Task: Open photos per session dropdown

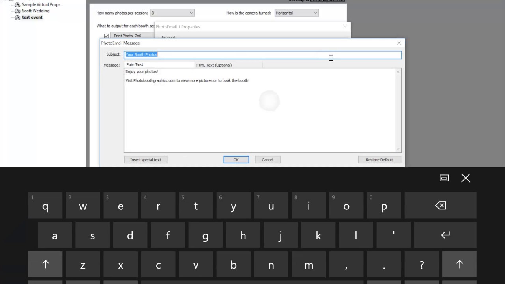Action: point(172,13)
